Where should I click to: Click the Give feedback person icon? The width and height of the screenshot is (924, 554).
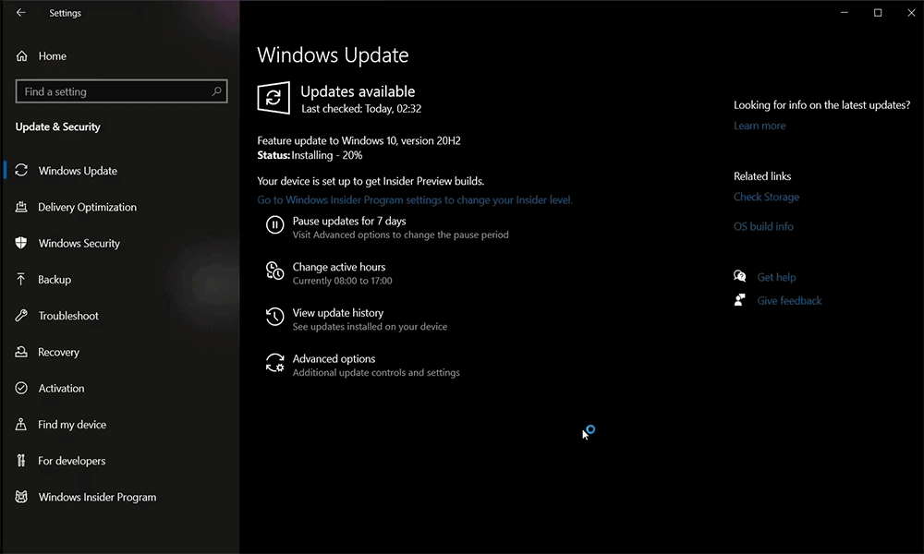(x=739, y=300)
